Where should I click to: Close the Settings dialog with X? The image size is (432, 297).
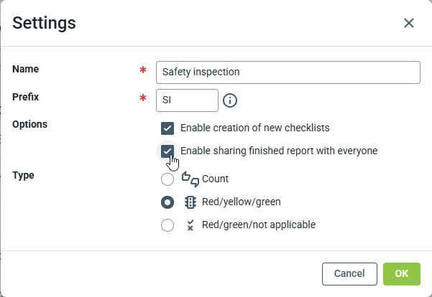tap(409, 23)
